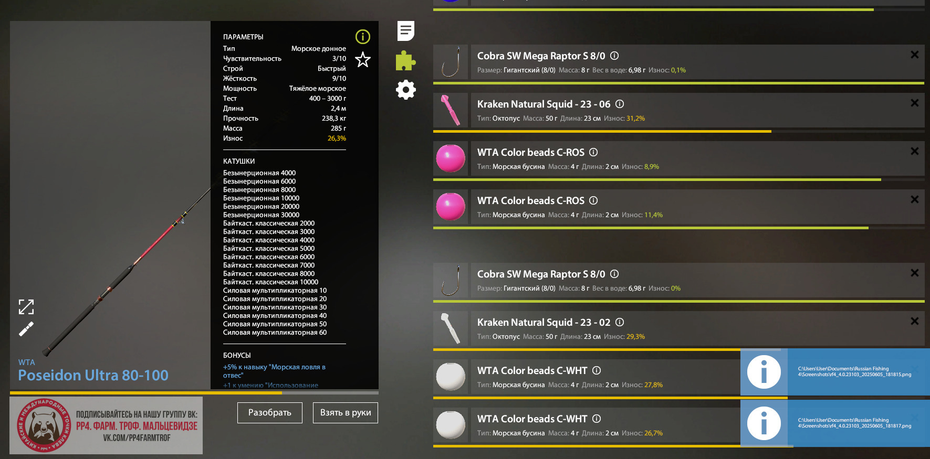
Task: Click the second Cobra hook thumbnail, 0% wear
Action: point(451,280)
